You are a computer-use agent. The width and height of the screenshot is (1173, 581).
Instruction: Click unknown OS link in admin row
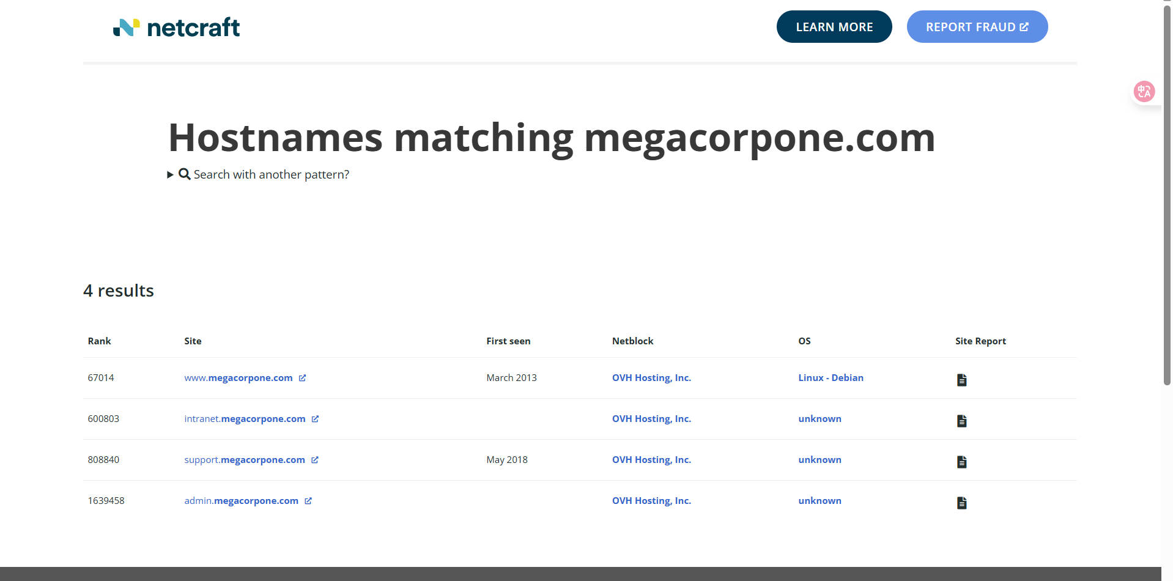(820, 501)
